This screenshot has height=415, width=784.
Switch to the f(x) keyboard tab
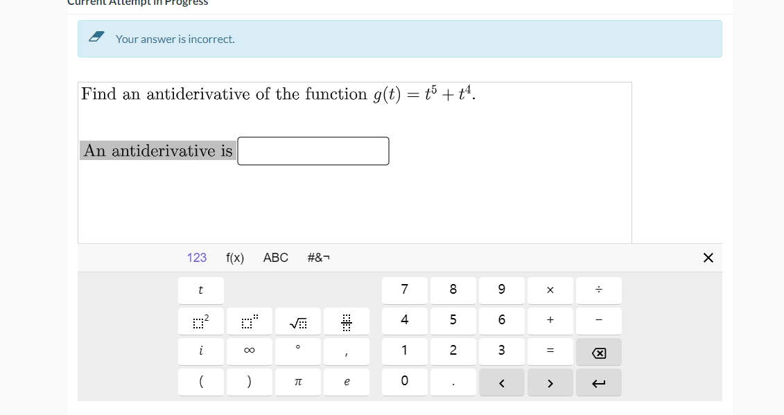[x=235, y=258]
